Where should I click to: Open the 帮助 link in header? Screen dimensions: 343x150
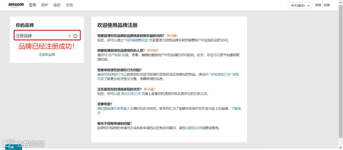point(318,5)
